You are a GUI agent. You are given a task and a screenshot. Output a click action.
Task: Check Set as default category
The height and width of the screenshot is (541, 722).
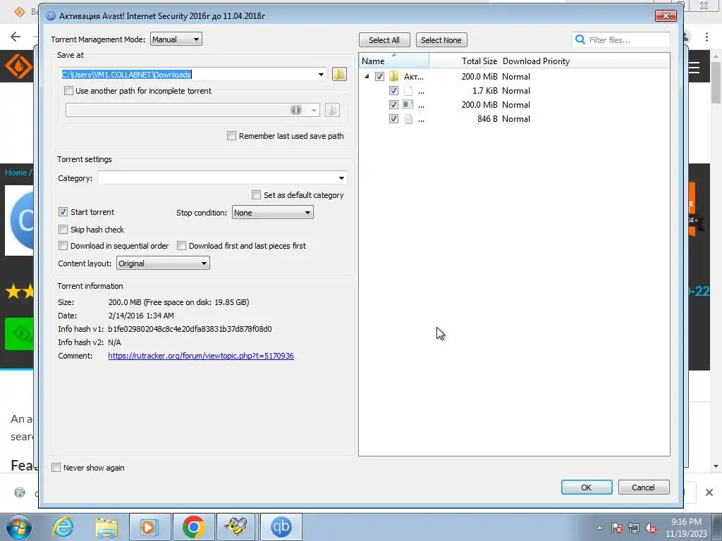257,195
